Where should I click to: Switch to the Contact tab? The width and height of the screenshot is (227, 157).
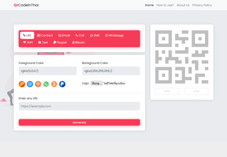[x=45, y=36]
